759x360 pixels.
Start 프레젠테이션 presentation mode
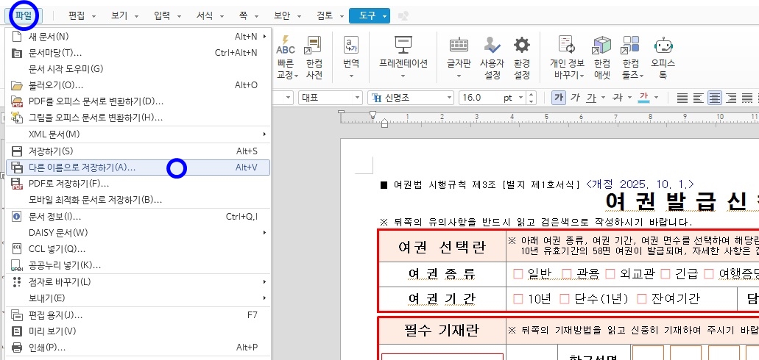pos(403,57)
